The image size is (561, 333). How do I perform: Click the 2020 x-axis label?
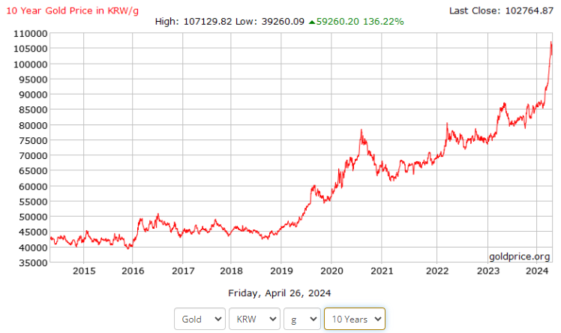[x=331, y=271]
